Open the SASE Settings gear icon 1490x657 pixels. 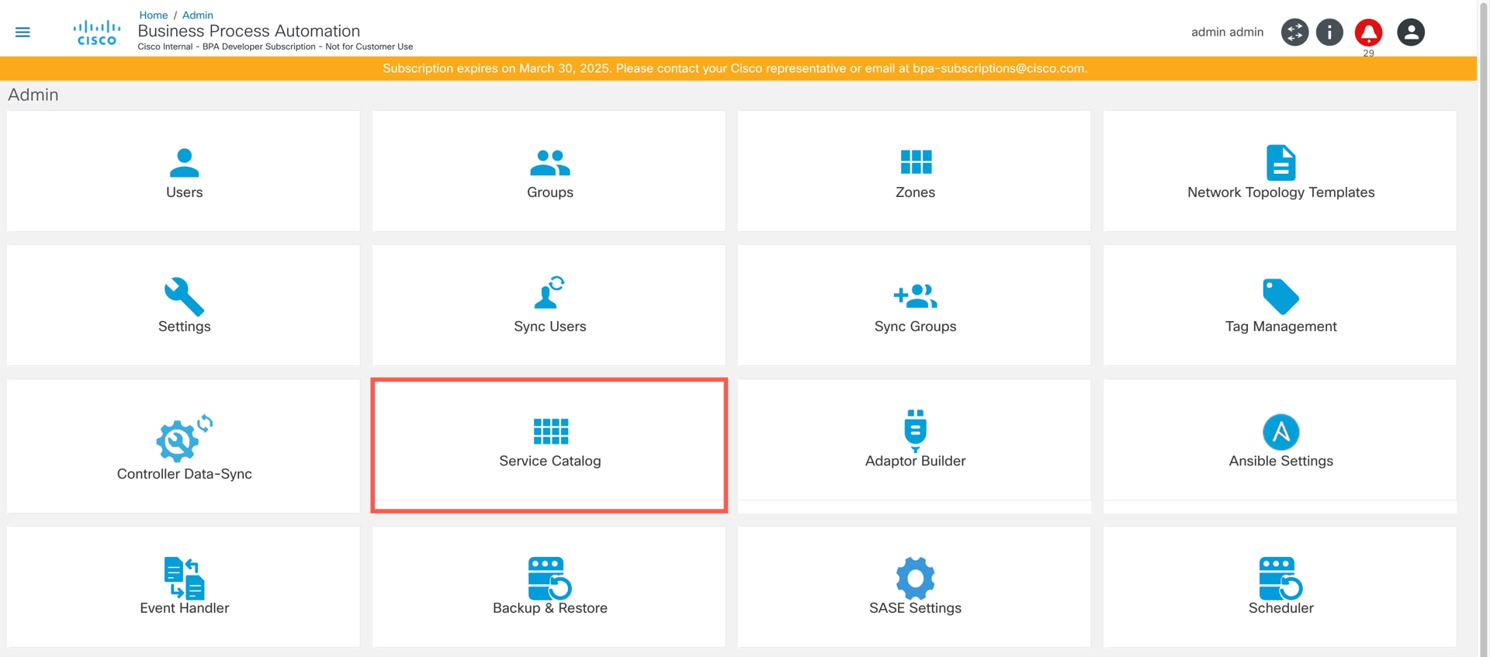(916, 578)
